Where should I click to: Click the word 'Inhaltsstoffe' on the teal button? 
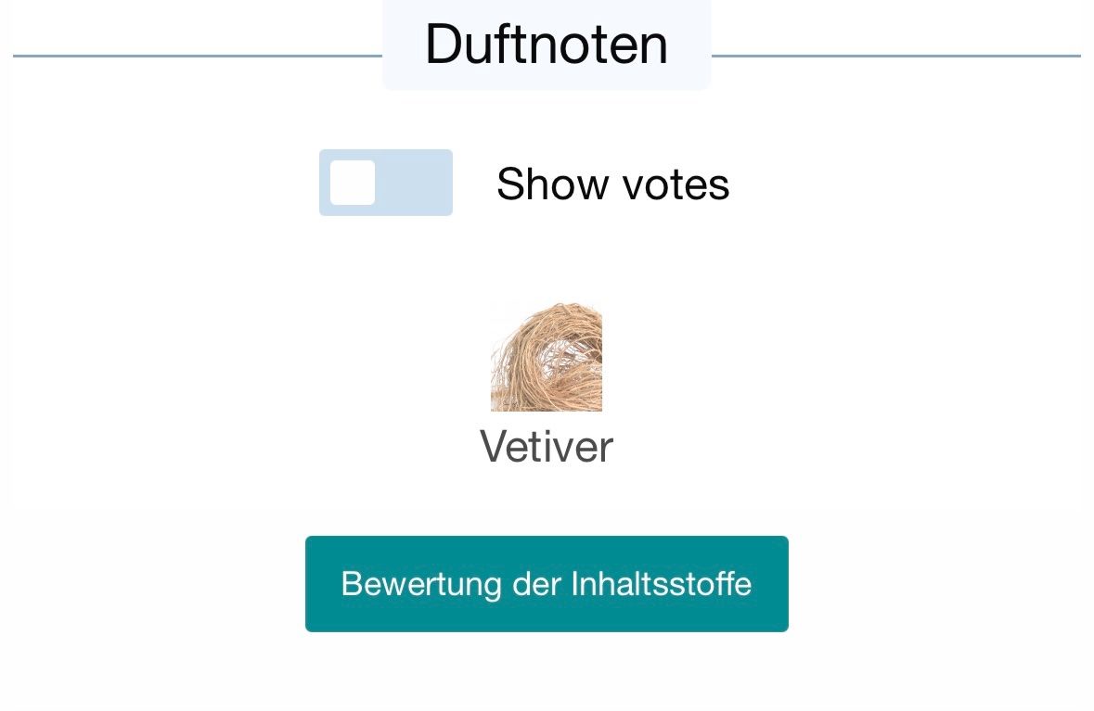(x=661, y=583)
